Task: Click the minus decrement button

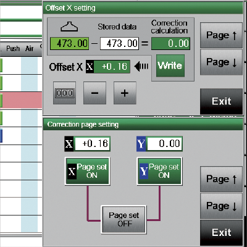Action: click(x=94, y=93)
